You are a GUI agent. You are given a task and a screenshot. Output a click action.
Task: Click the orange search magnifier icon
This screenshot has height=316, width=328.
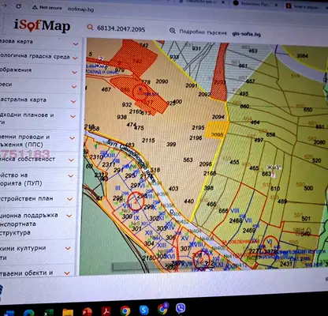(x=90, y=28)
